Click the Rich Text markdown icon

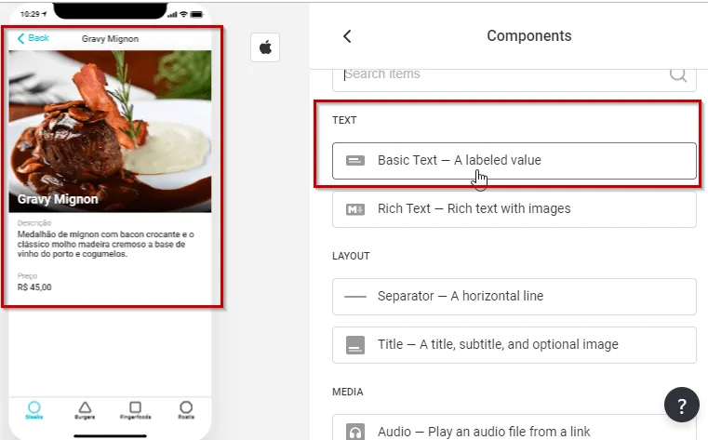click(x=355, y=209)
